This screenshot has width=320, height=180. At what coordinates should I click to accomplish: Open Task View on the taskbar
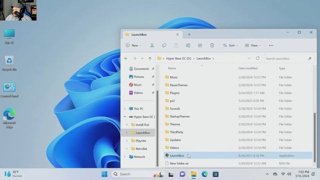tap(171, 174)
